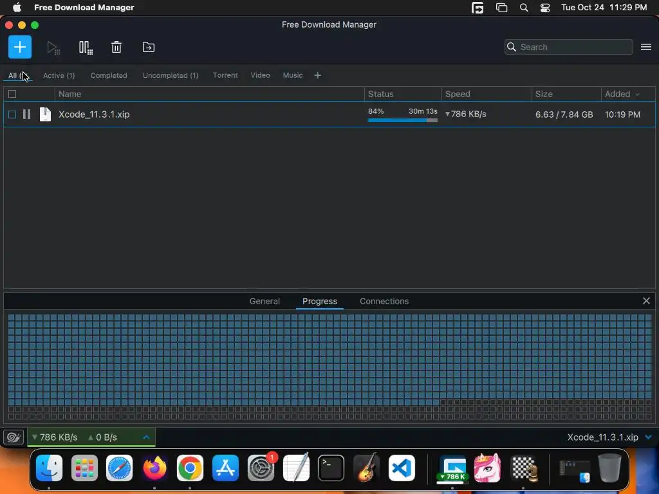The height and width of the screenshot is (494, 659).
Task: Open TextEdit from the Dock
Action: click(296, 468)
